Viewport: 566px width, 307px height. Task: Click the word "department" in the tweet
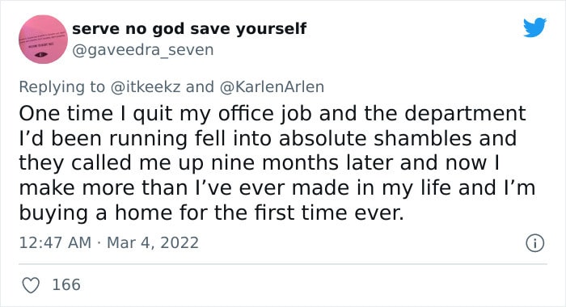pos(465,114)
